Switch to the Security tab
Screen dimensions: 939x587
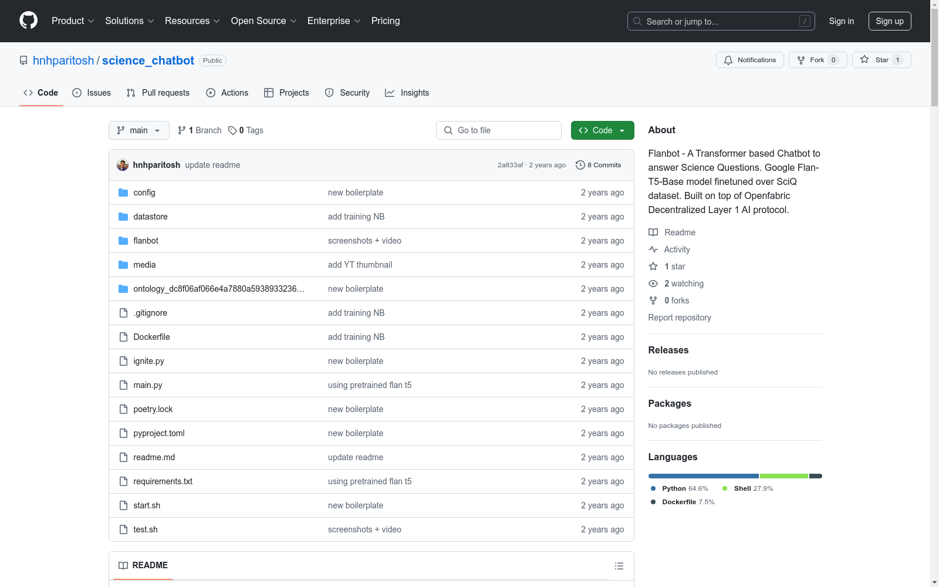(x=347, y=93)
